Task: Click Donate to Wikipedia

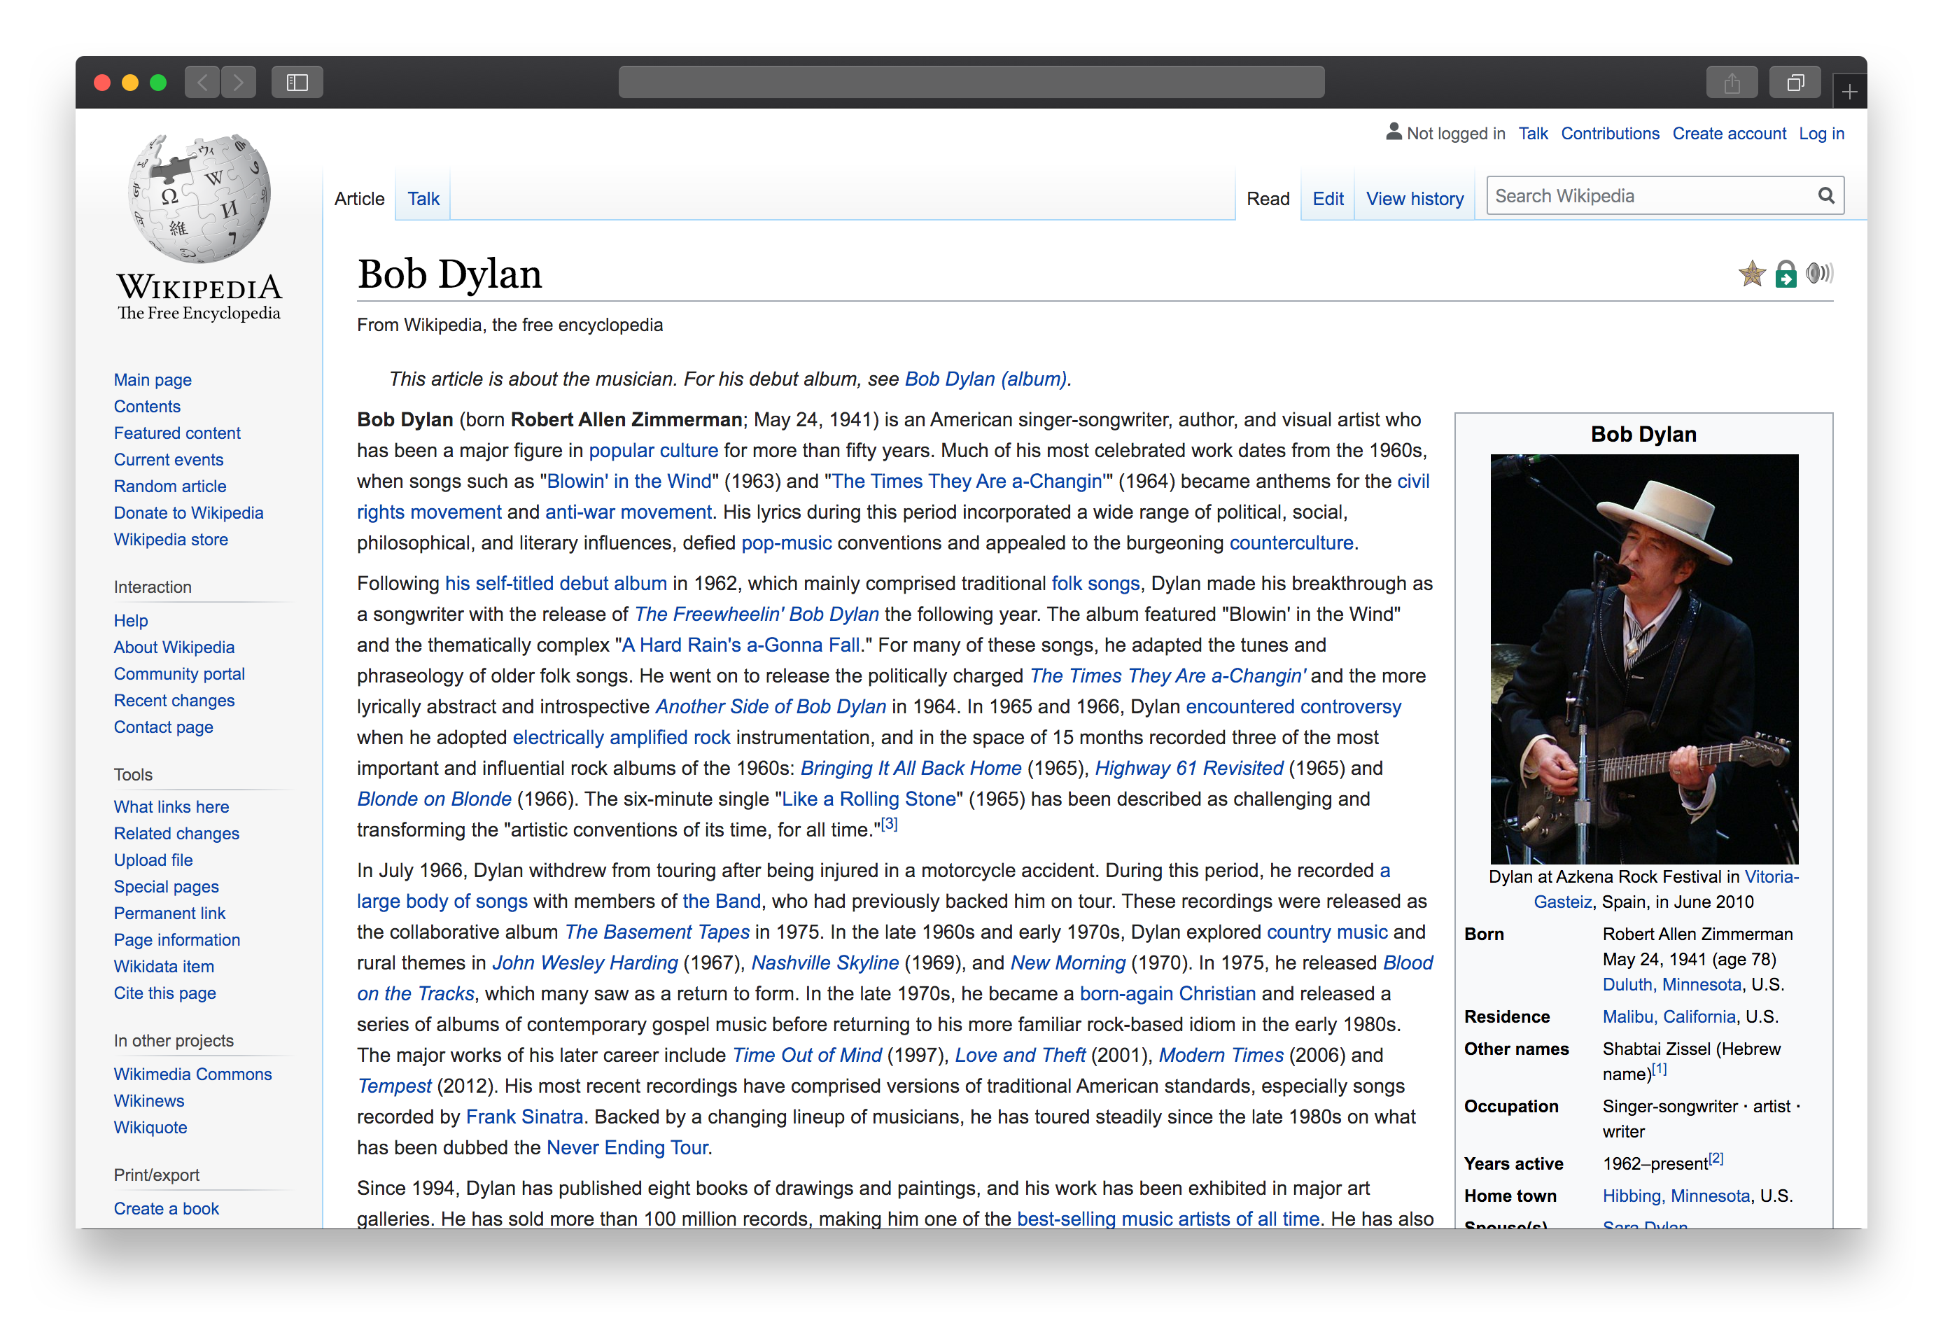Action: click(188, 512)
